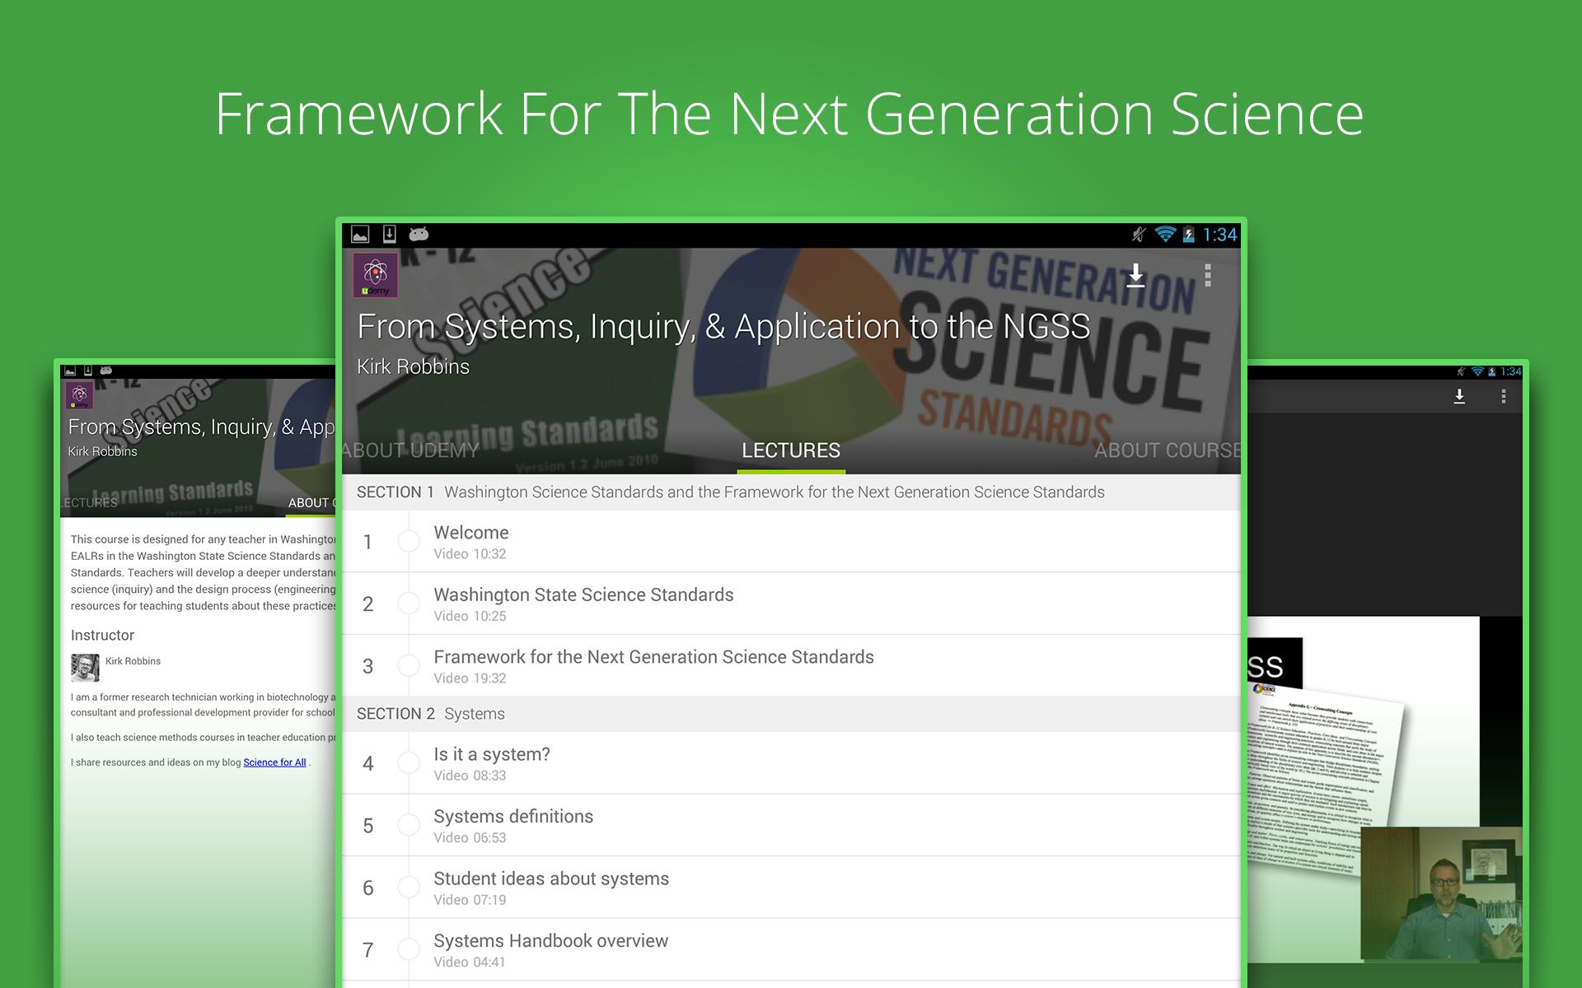This screenshot has width=1582, height=988.
Task: Tap the download icon in center header
Action: click(1135, 275)
